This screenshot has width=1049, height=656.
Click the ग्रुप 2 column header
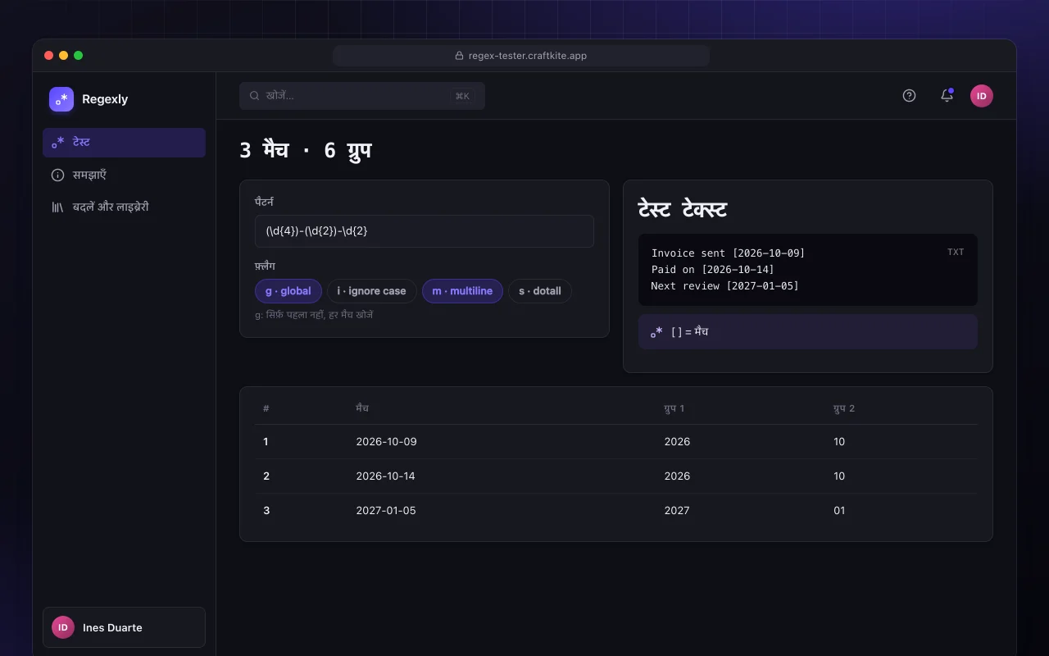844,408
